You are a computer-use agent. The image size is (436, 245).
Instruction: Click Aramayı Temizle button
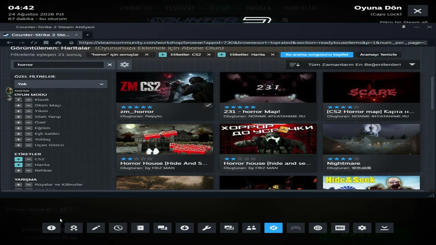(378, 54)
